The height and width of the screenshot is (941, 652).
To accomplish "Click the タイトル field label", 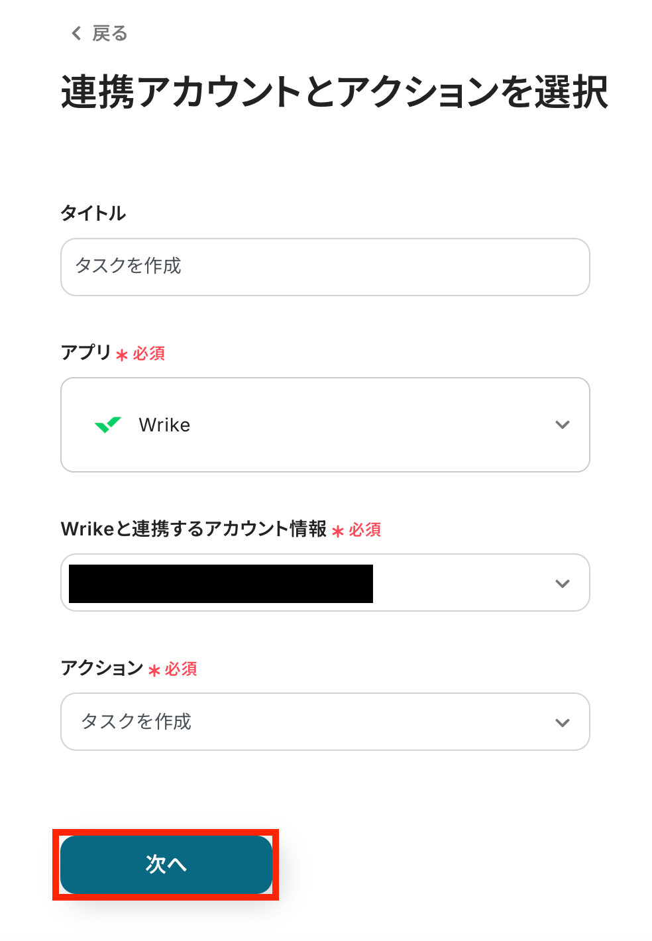I will coord(93,213).
